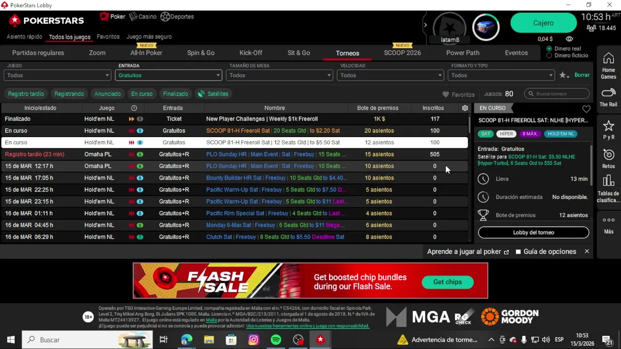Switch to the Spin & Go tab
This screenshot has width=621, height=349.
point(201,53)
